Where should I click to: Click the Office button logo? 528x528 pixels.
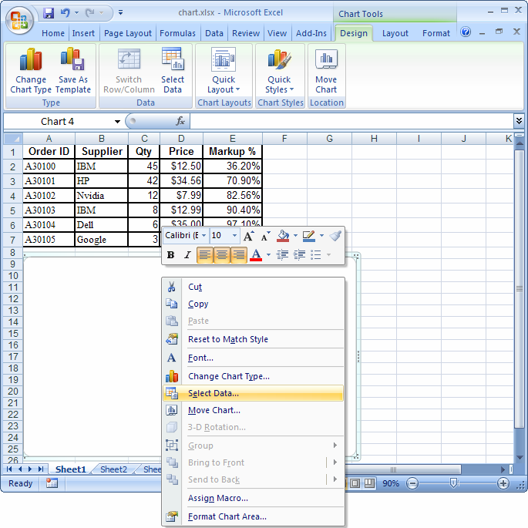(19, 21)
